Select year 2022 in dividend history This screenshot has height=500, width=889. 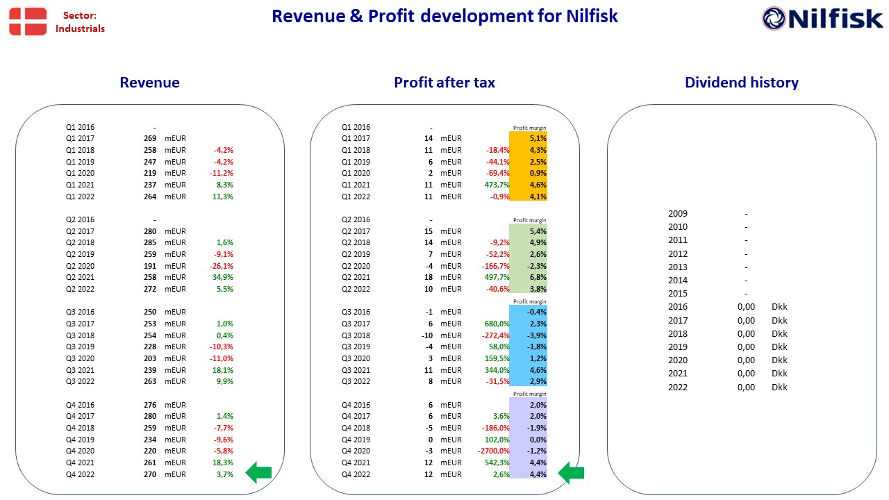(678, 387)
